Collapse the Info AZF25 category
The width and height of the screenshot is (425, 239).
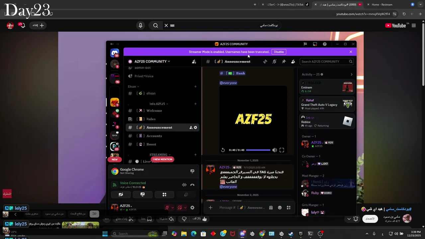[x=158, y=104]
